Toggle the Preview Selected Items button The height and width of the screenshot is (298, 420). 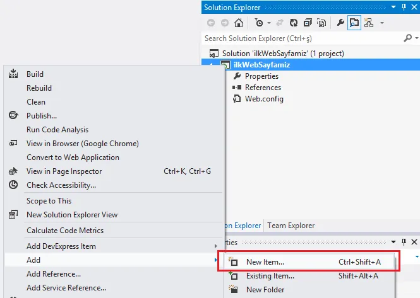click(x=354, y=23)
